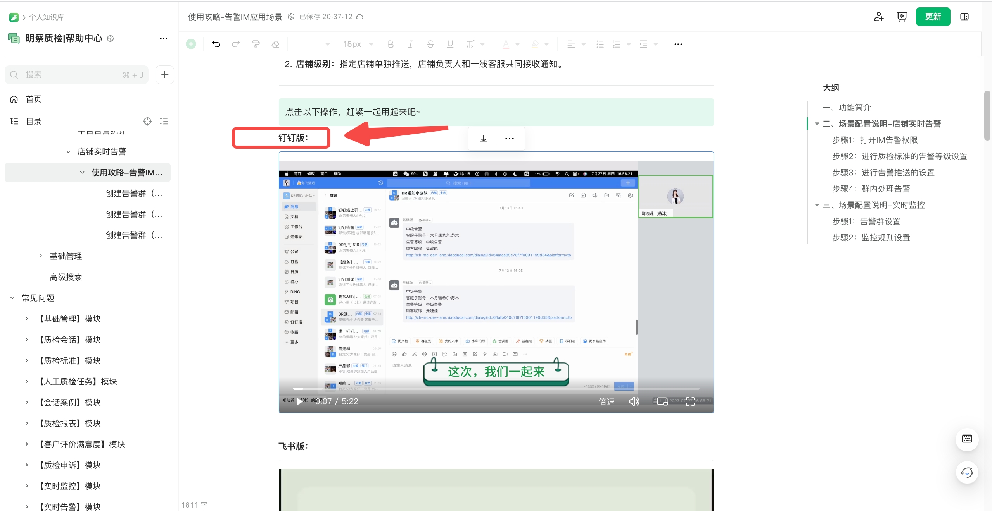
Task: Click the font color A icon
Action: (x=506, y=44)
